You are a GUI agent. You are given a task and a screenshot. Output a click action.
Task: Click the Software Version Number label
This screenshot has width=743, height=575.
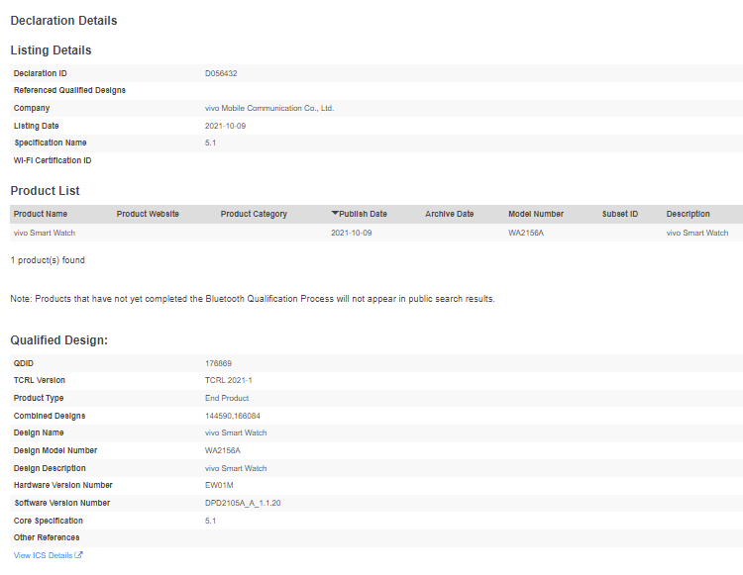[x=62, y=503]
